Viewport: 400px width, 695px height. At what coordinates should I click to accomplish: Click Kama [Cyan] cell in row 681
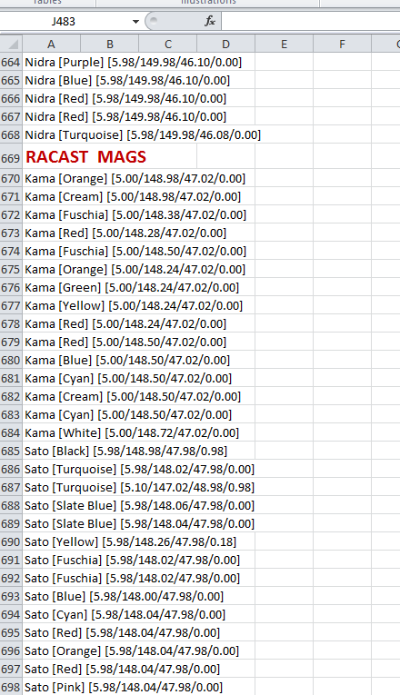point(128,379)
